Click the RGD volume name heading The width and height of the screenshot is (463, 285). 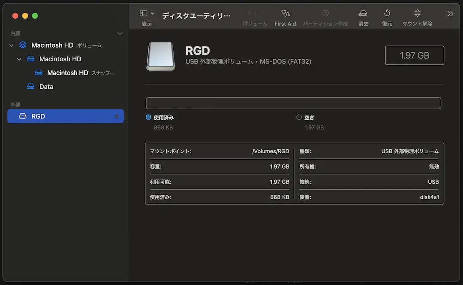pos(198,51)
